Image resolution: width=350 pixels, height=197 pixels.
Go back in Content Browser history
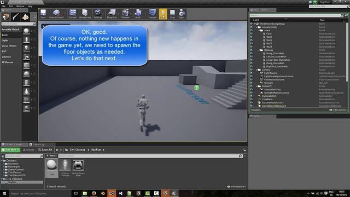pyautogui.click(x=57, y=150)
